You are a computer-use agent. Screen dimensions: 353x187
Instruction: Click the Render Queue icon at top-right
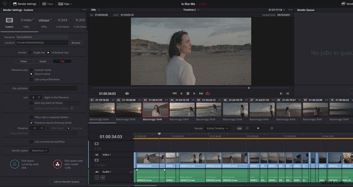[344, 4]
